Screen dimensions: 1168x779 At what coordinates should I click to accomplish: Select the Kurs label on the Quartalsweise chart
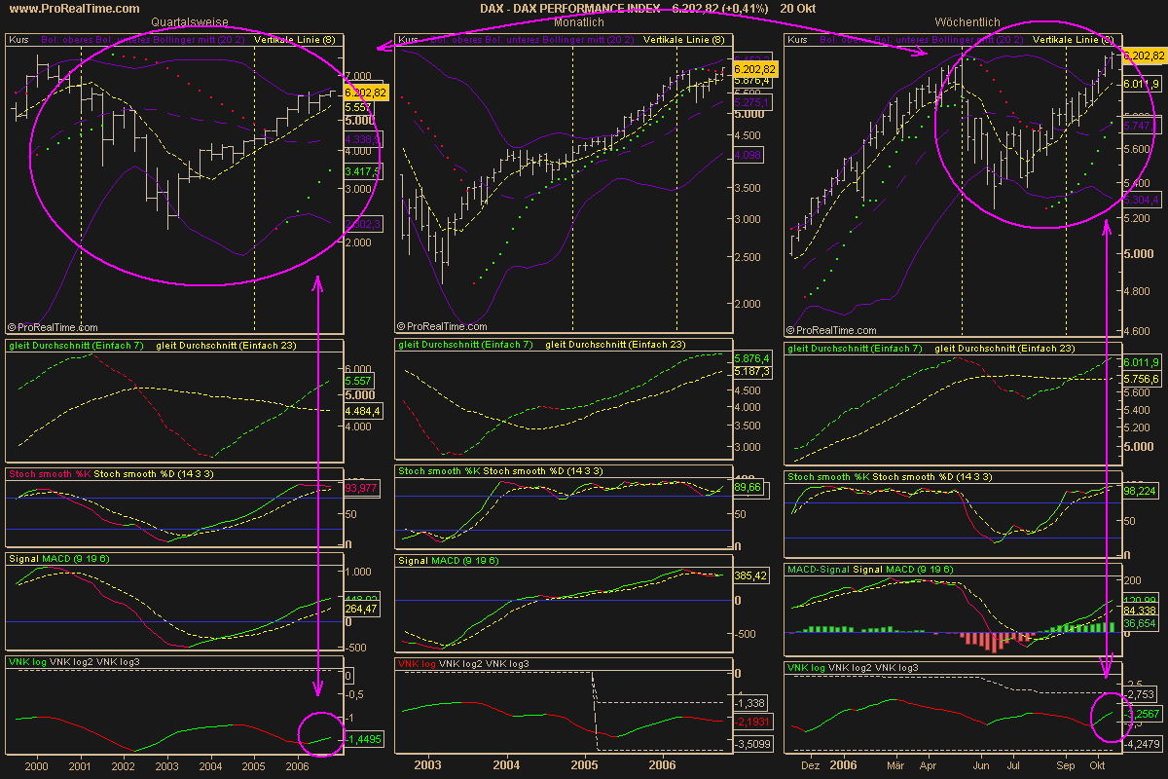point(20,40)
